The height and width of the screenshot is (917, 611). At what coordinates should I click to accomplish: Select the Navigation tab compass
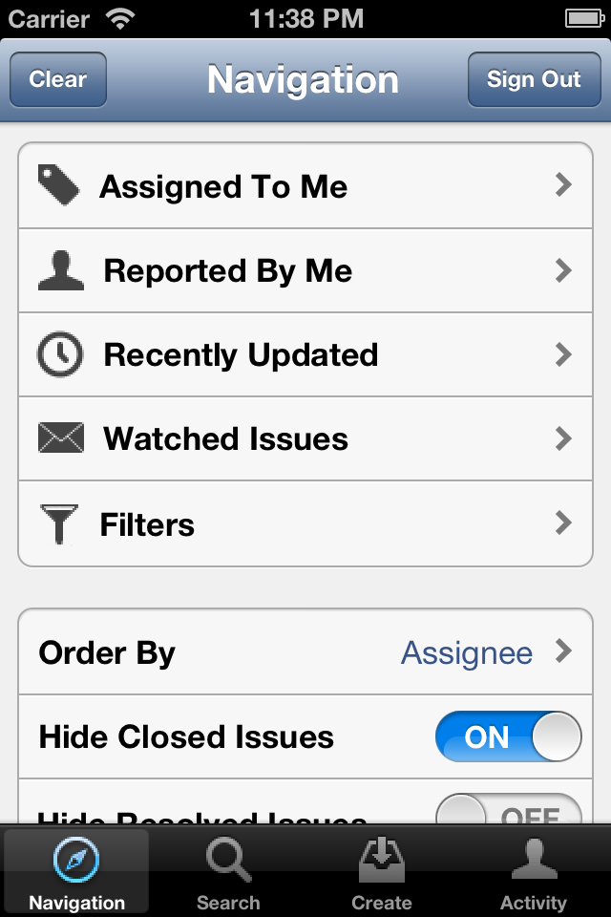(76, 860)
